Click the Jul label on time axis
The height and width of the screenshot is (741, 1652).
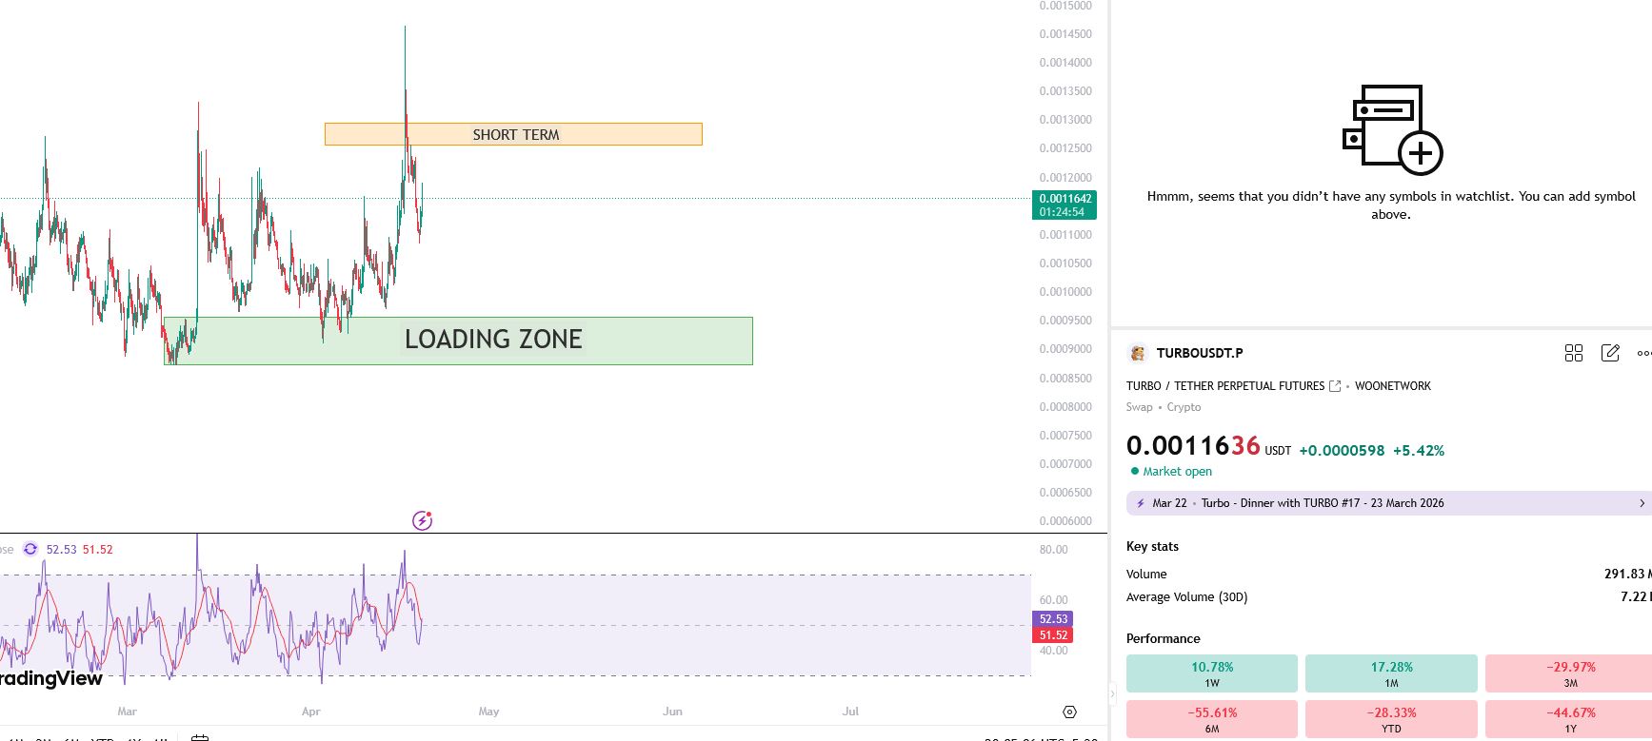pyautogui.click(x=850, y=712)
